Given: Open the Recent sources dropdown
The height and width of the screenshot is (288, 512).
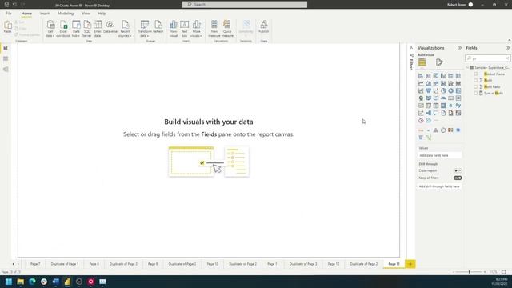Looking at the screenshot, I should [x=125, y=29].
